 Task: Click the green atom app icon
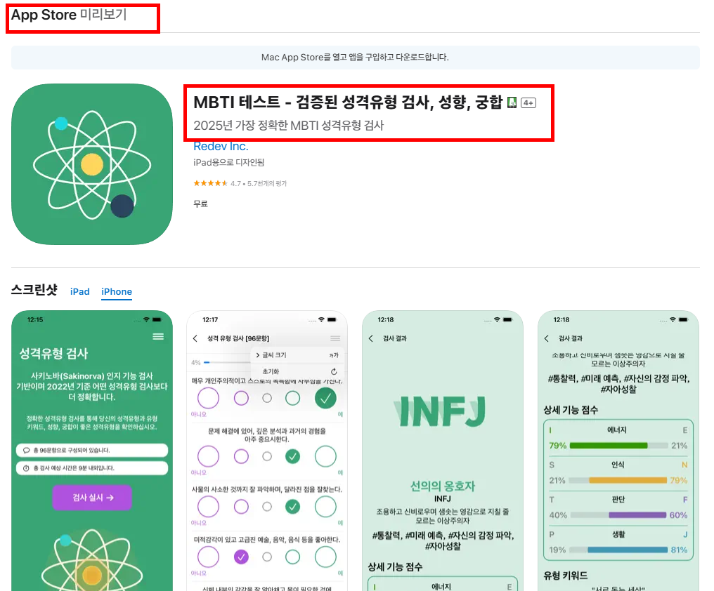click(92, 164)
